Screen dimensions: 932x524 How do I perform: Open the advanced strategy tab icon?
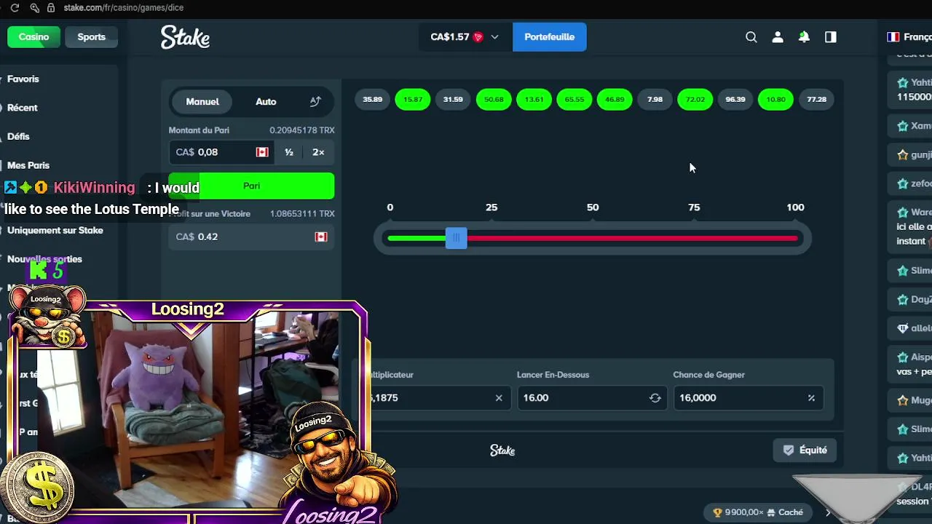pos(315,102)
